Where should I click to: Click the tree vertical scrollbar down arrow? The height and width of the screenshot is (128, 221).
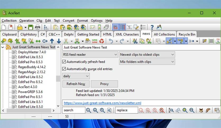click(x=58, y=106)
